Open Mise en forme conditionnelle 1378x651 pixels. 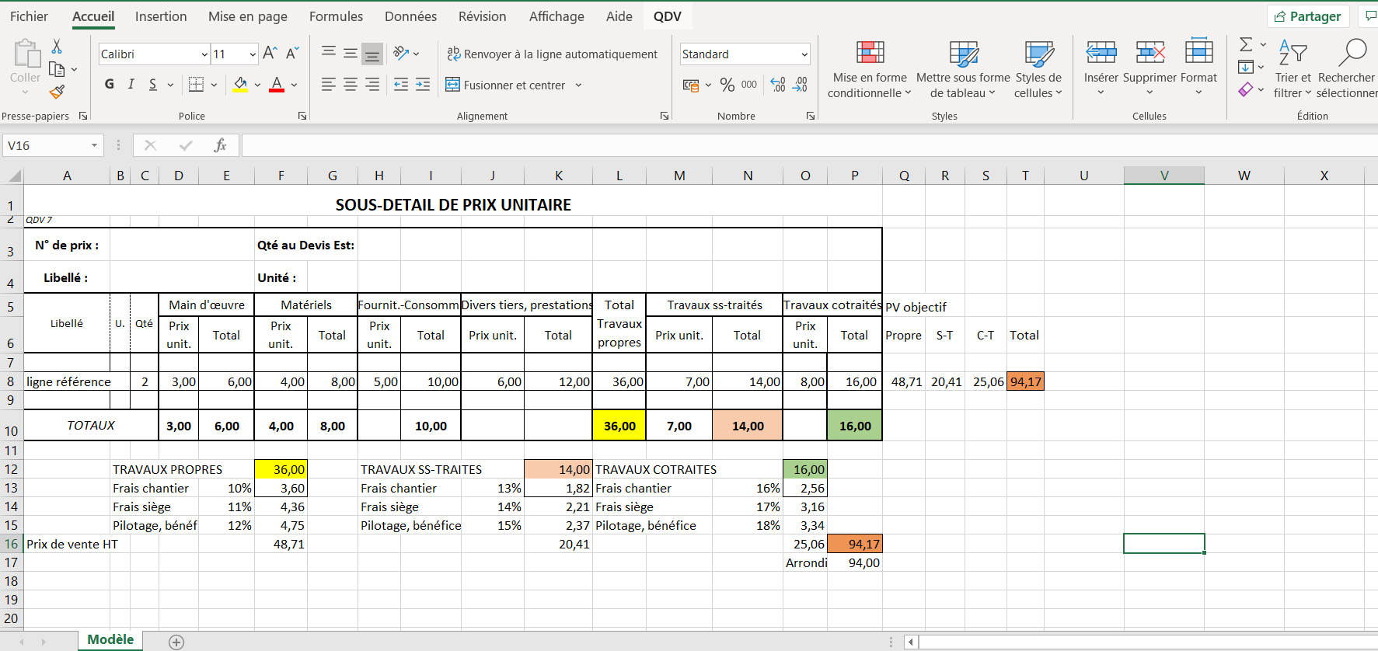870,70
